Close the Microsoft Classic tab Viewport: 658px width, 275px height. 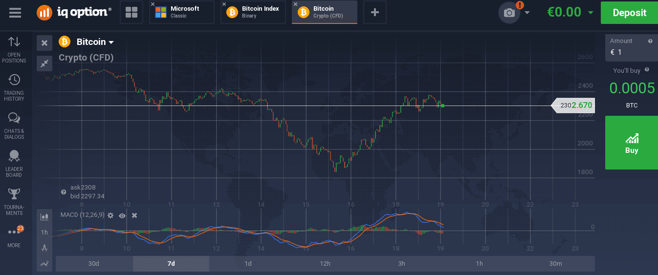153,4
